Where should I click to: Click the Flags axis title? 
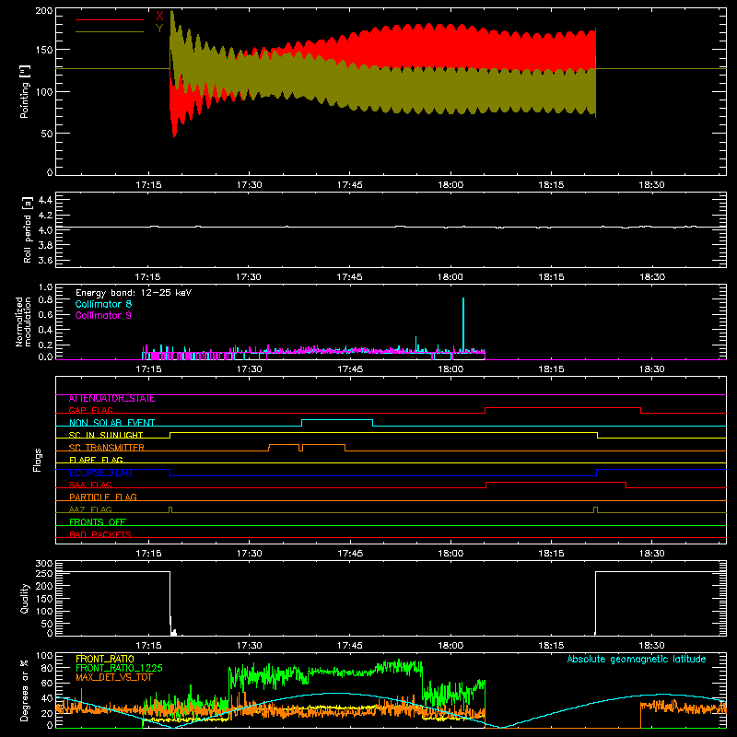[37, 460]
